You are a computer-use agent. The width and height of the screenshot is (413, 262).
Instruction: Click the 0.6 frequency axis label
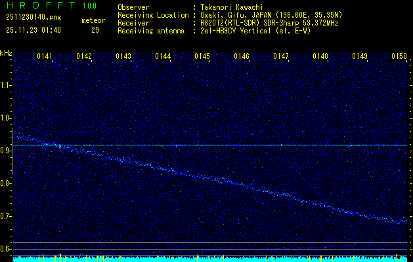6,249
